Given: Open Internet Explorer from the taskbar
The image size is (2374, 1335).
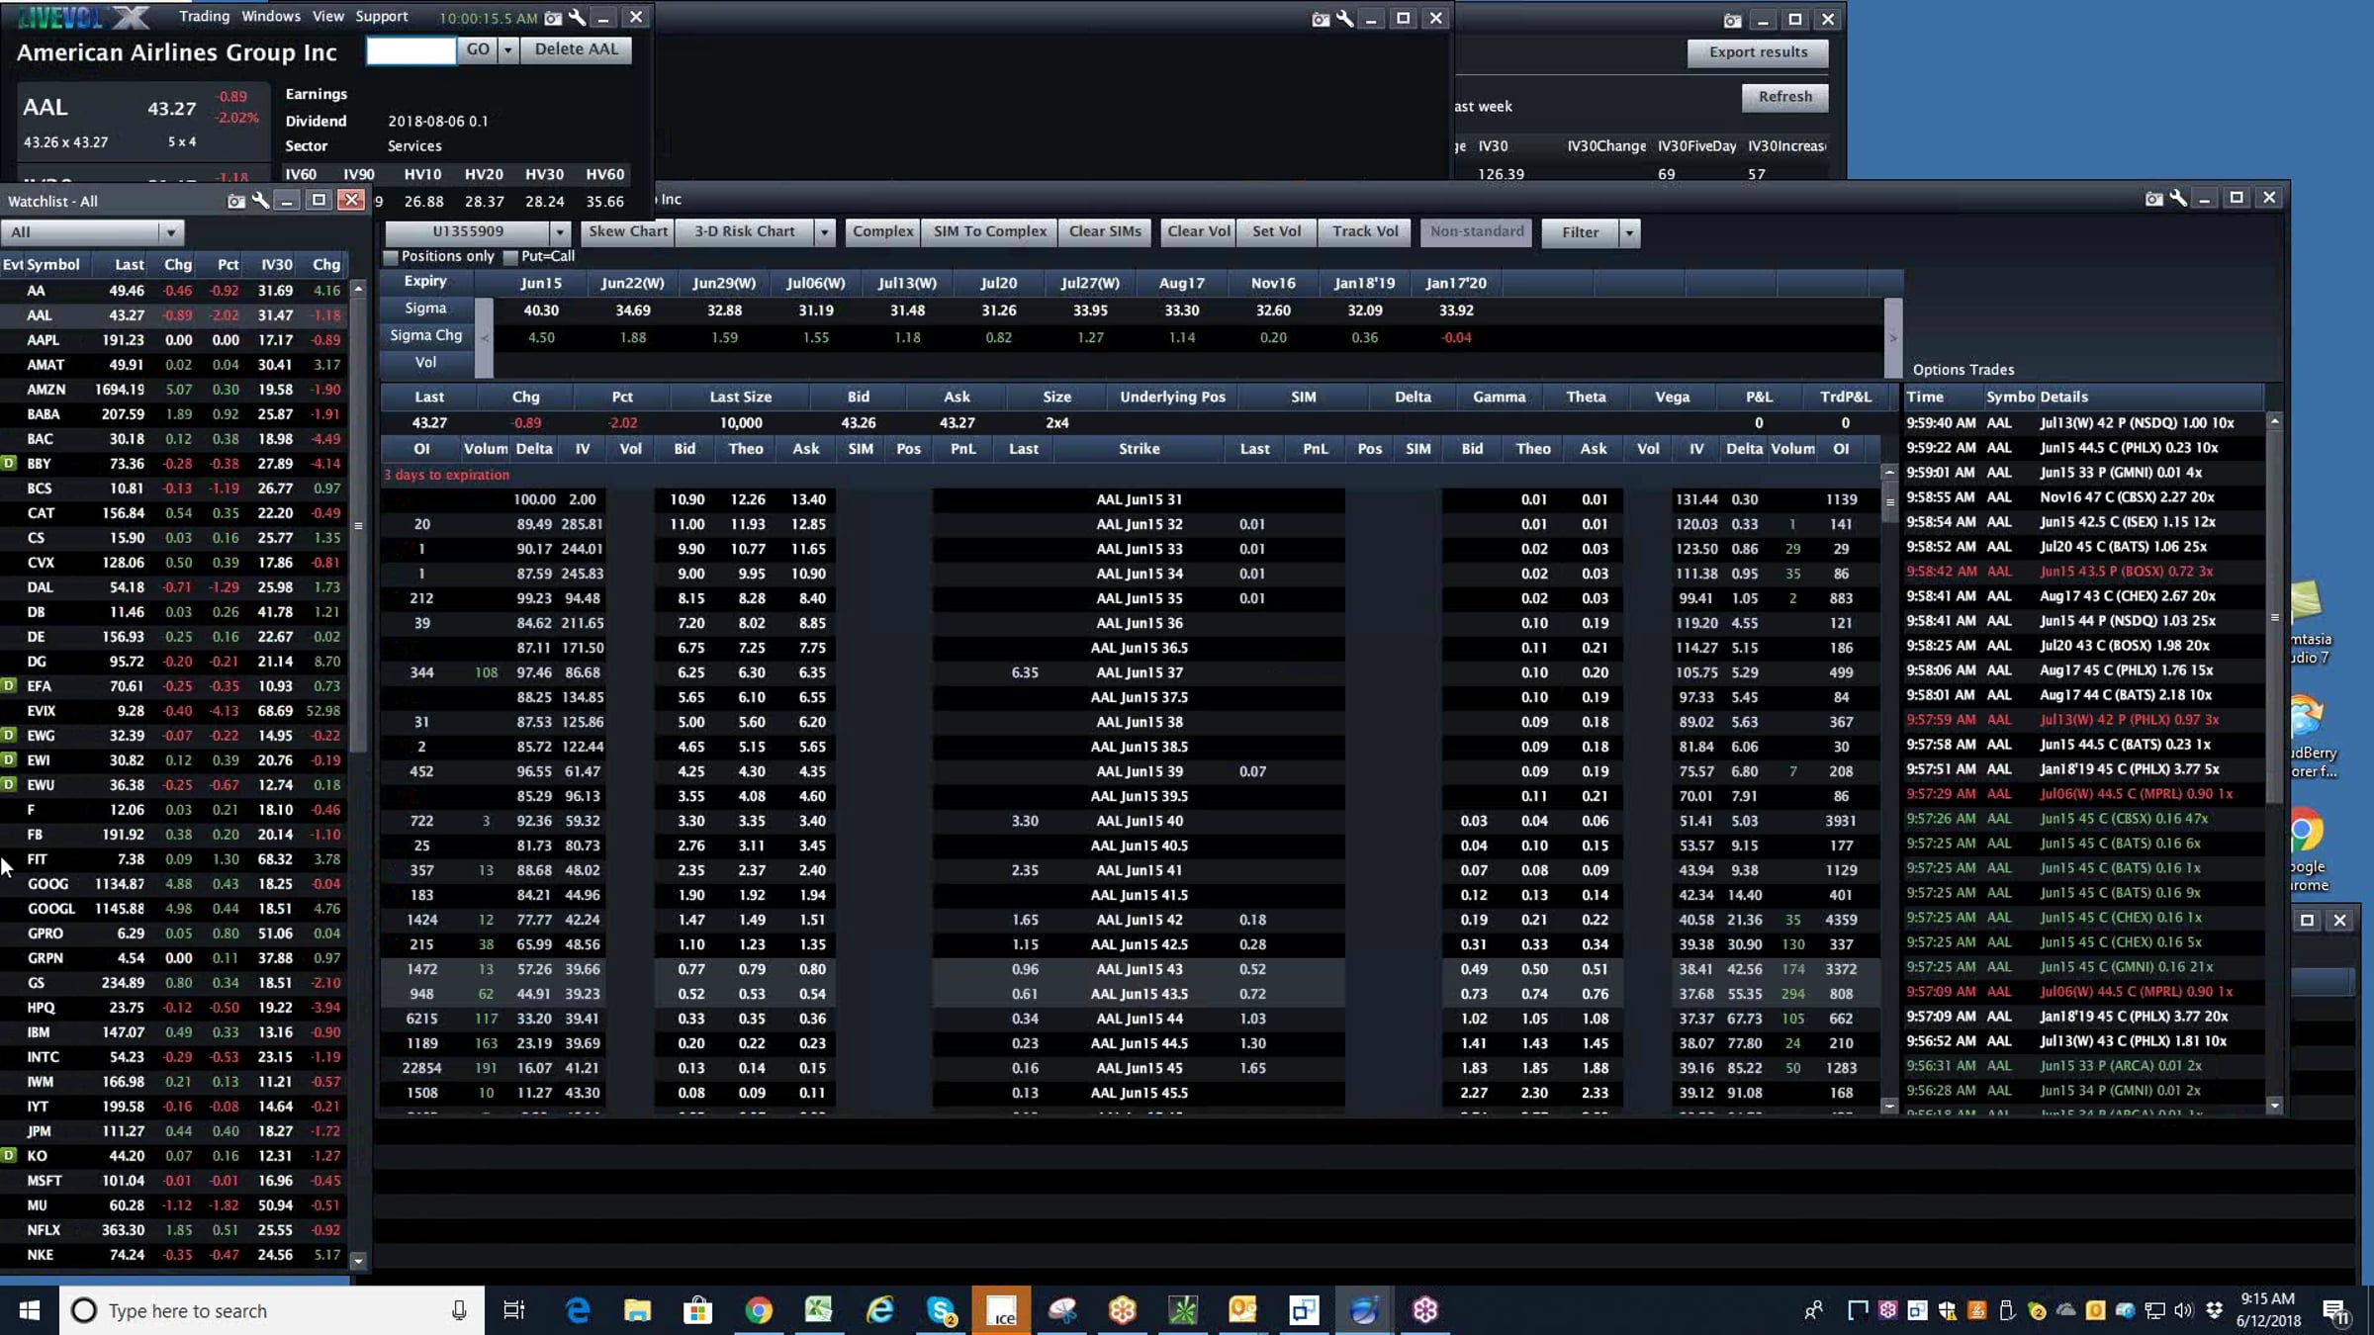Looking at the screenshot, I should [x=879, y=1310].
